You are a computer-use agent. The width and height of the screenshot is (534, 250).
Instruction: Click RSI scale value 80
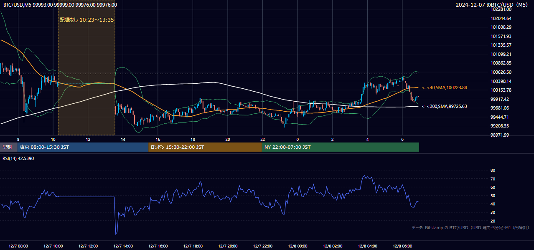coord(493,170)
